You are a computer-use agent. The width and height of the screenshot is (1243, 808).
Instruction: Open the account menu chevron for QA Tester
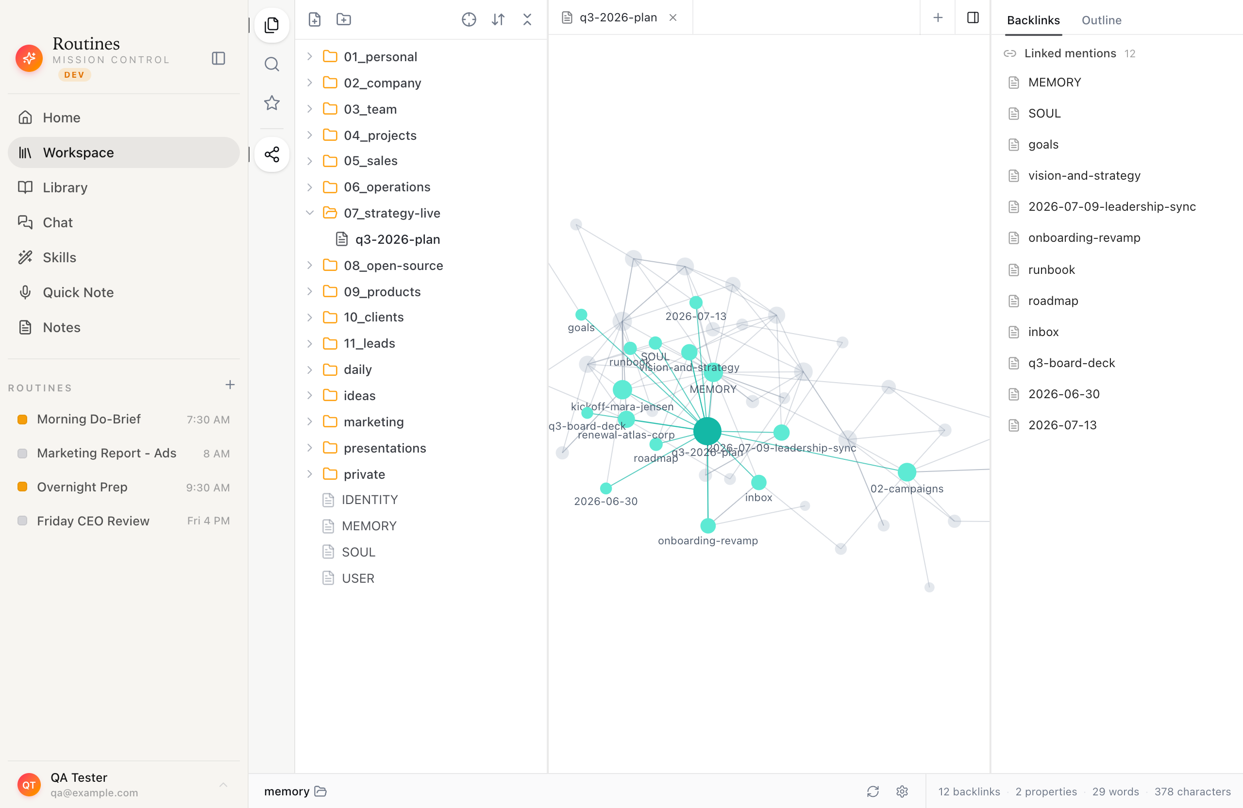click(x=223, y=785)
